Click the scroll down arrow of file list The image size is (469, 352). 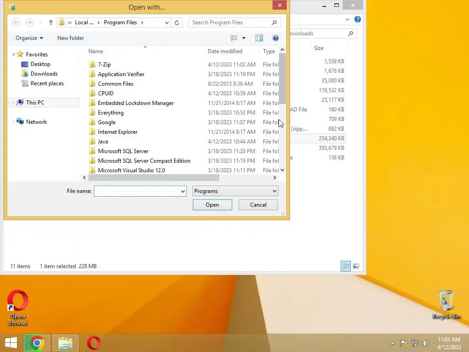click(282, 170)
